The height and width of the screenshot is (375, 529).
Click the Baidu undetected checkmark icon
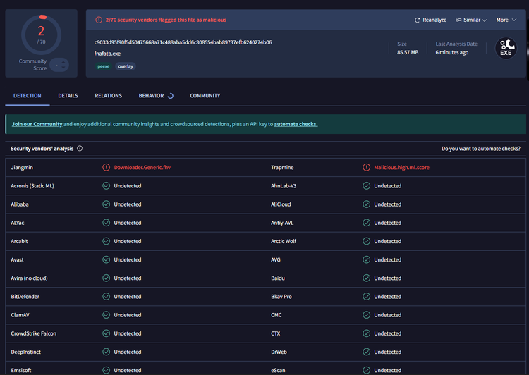(x=366, y=278)
